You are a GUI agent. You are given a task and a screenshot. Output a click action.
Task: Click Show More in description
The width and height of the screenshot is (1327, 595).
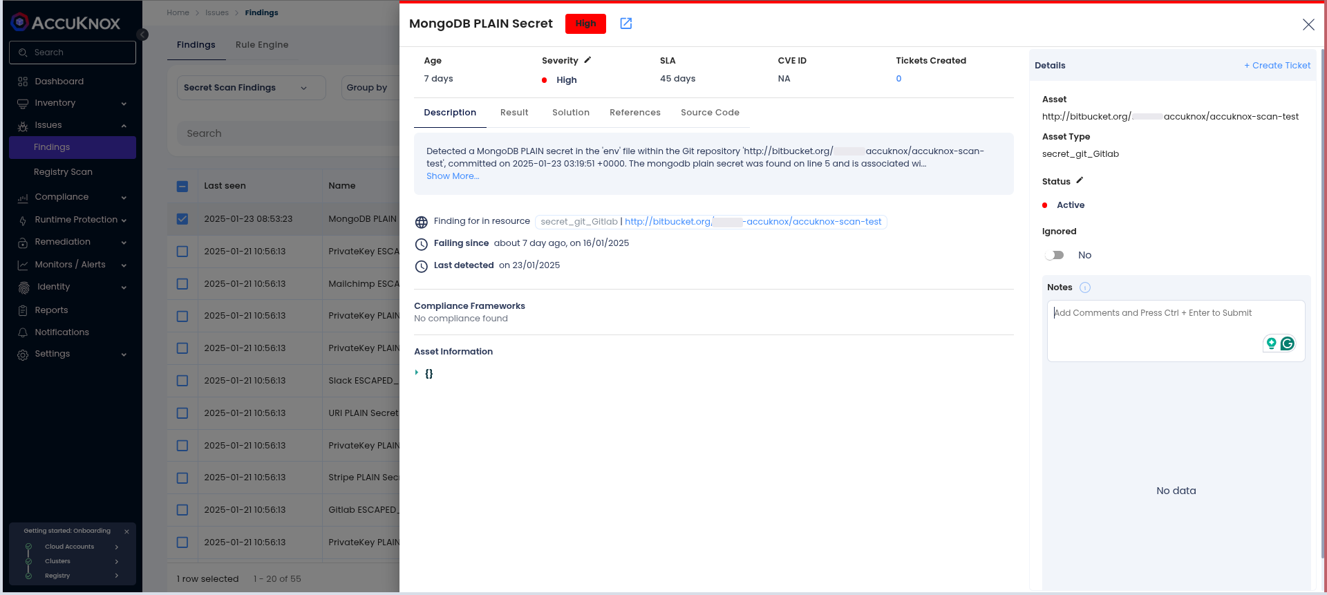[x=453, y=176]
